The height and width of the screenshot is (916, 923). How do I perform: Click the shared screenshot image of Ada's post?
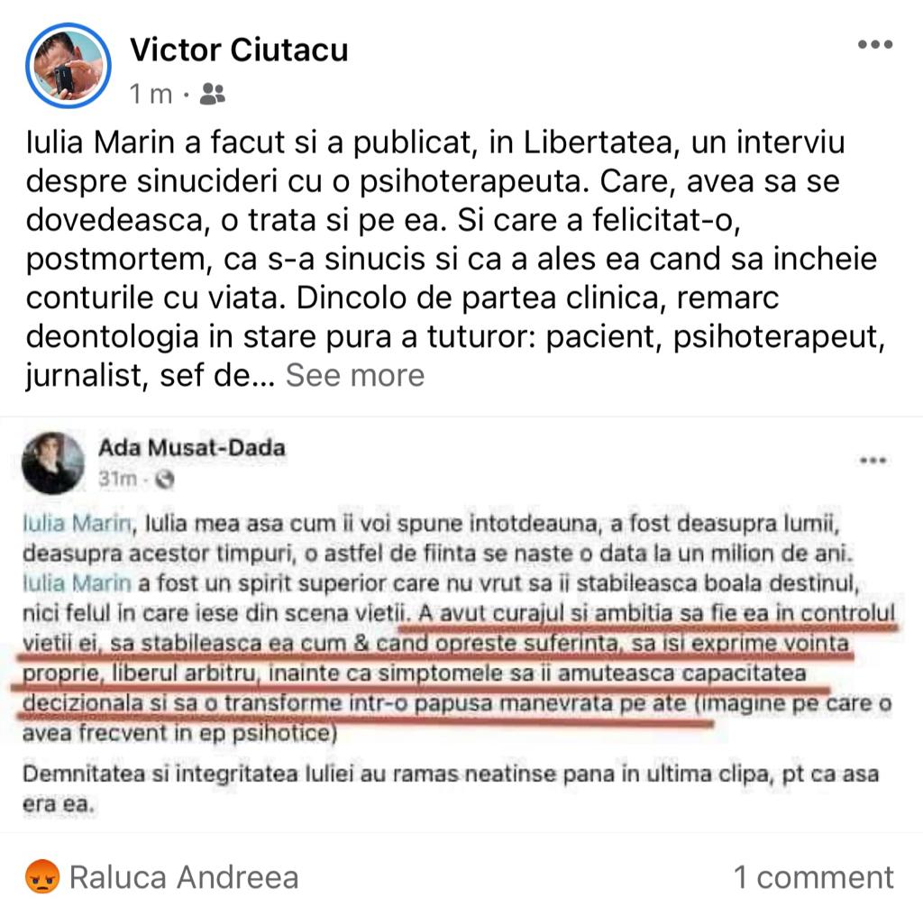tap(461, 624)
